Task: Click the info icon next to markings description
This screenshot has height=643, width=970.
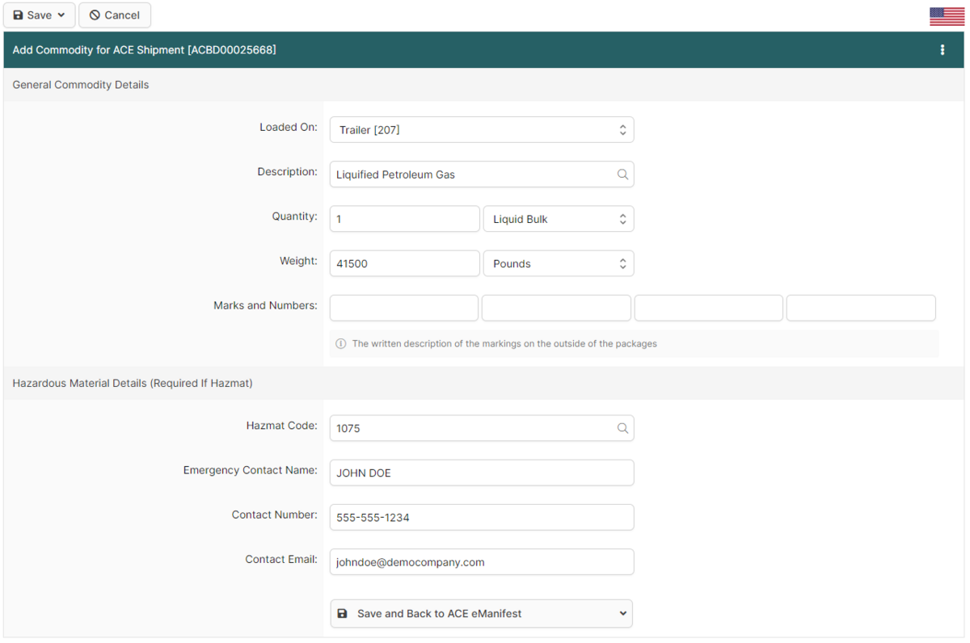Action: point(340,343)
